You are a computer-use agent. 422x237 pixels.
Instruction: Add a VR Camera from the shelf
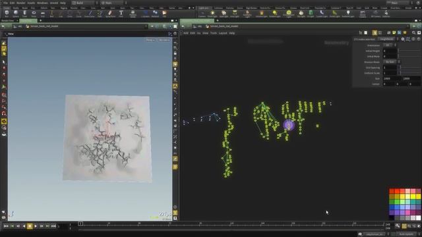pos(375,14)
